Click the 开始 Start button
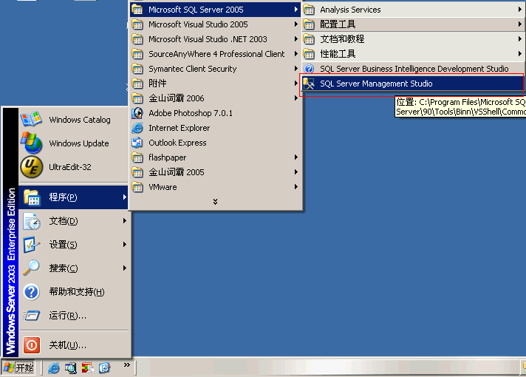 click(18, 368)
